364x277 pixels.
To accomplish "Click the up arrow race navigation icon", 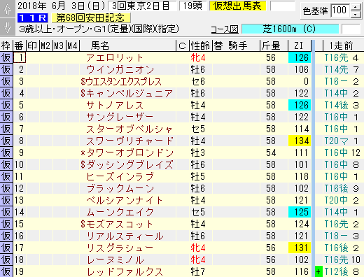I will tap(8, 9).
